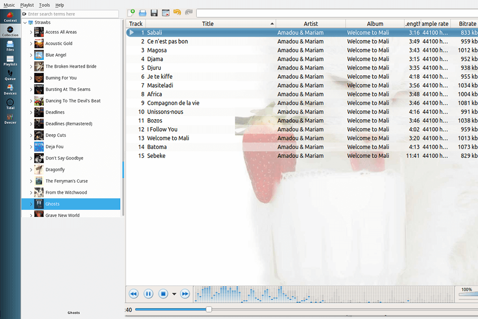478x319 pixels.
Task: Open the Queue sidebar panel
Action: tap(10, 76)
